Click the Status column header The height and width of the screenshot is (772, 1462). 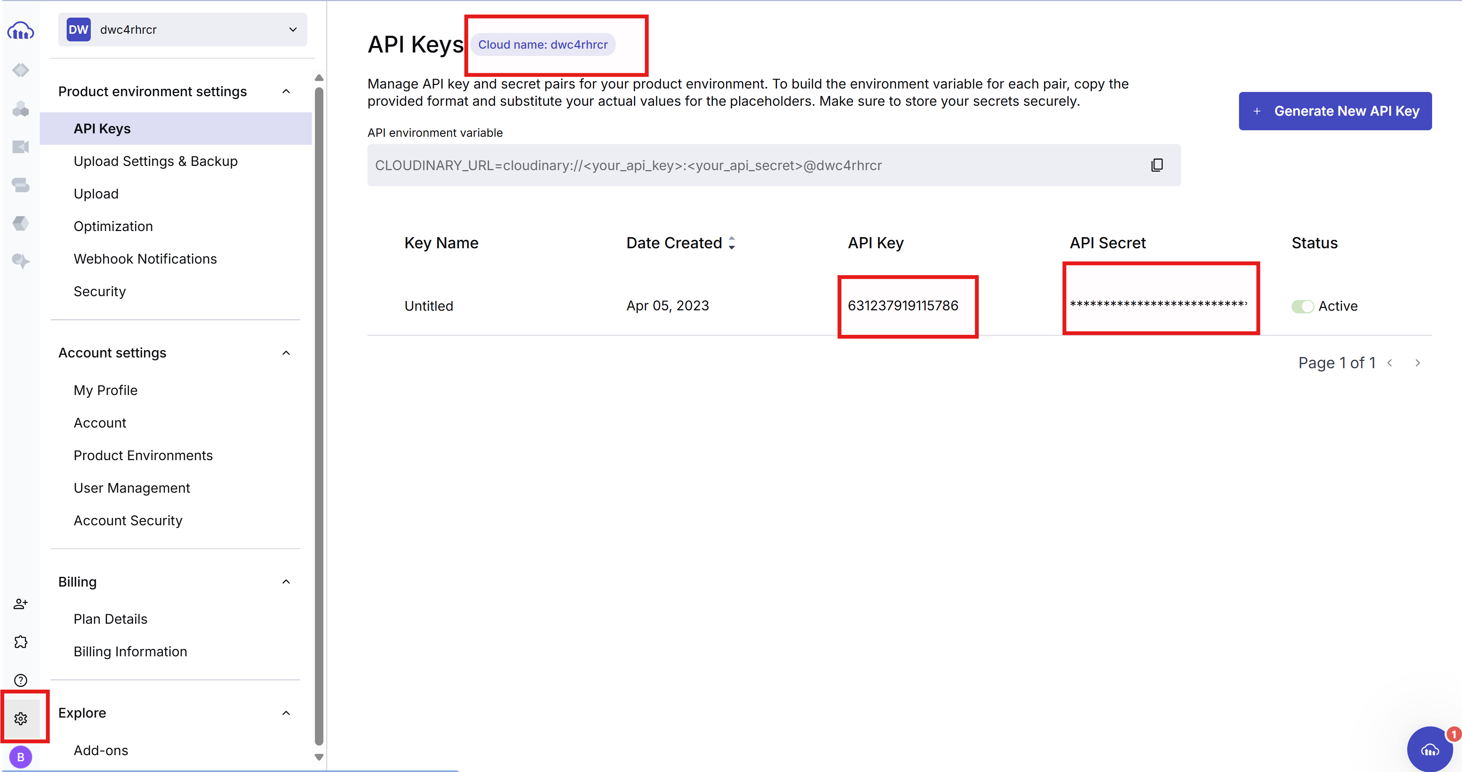click(1314, 243)
